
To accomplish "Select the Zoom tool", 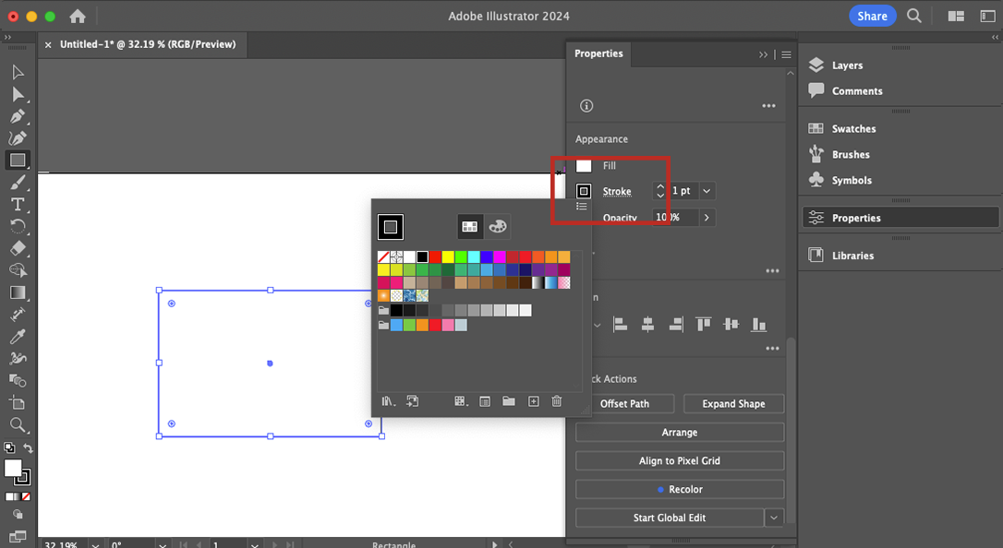I will point(18,424).
